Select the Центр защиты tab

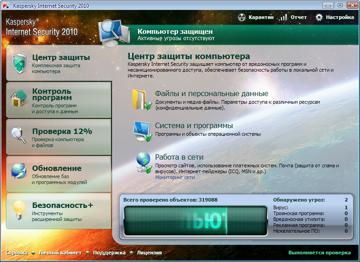(x=59, y=63)
